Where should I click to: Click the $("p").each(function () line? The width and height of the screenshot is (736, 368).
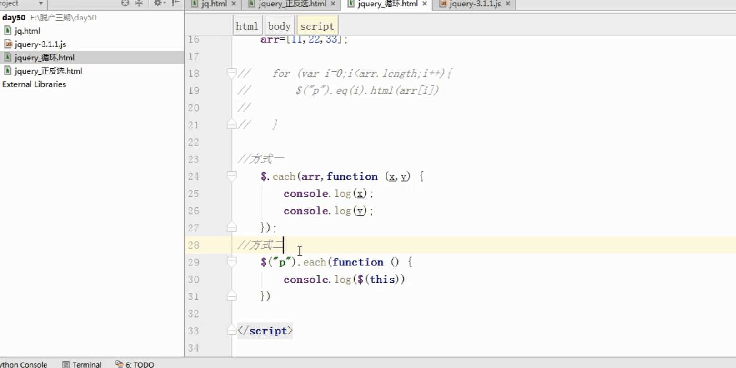click(336, 262)
